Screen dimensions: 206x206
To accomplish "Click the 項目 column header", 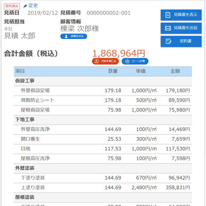I will tap(20, 71).
